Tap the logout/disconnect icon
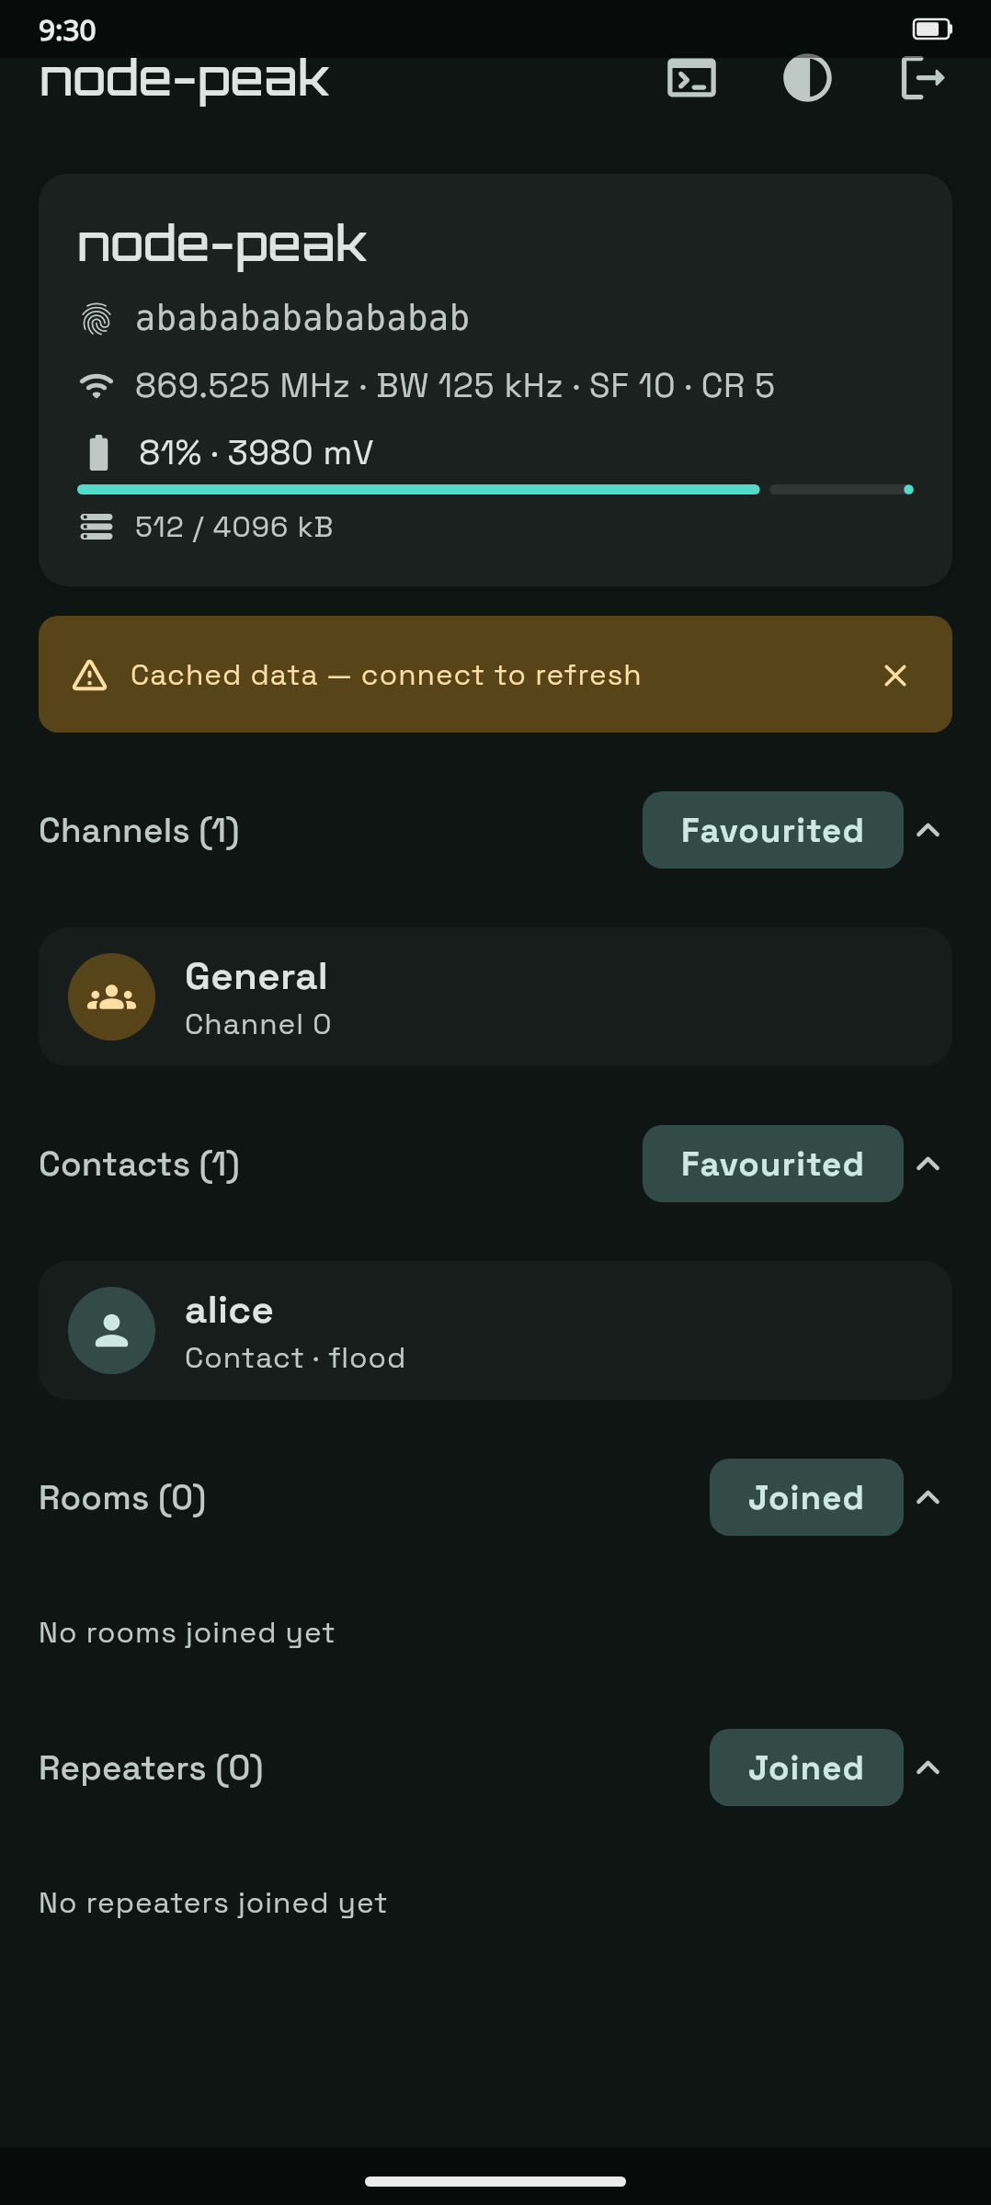Viewport: 991px width, 2205px height. (x=923, y=78)
